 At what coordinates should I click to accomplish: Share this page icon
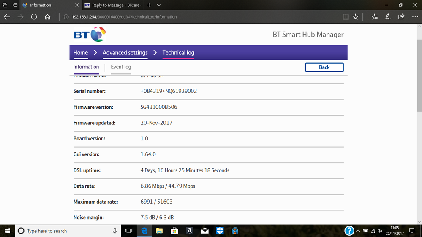[401, 17]
